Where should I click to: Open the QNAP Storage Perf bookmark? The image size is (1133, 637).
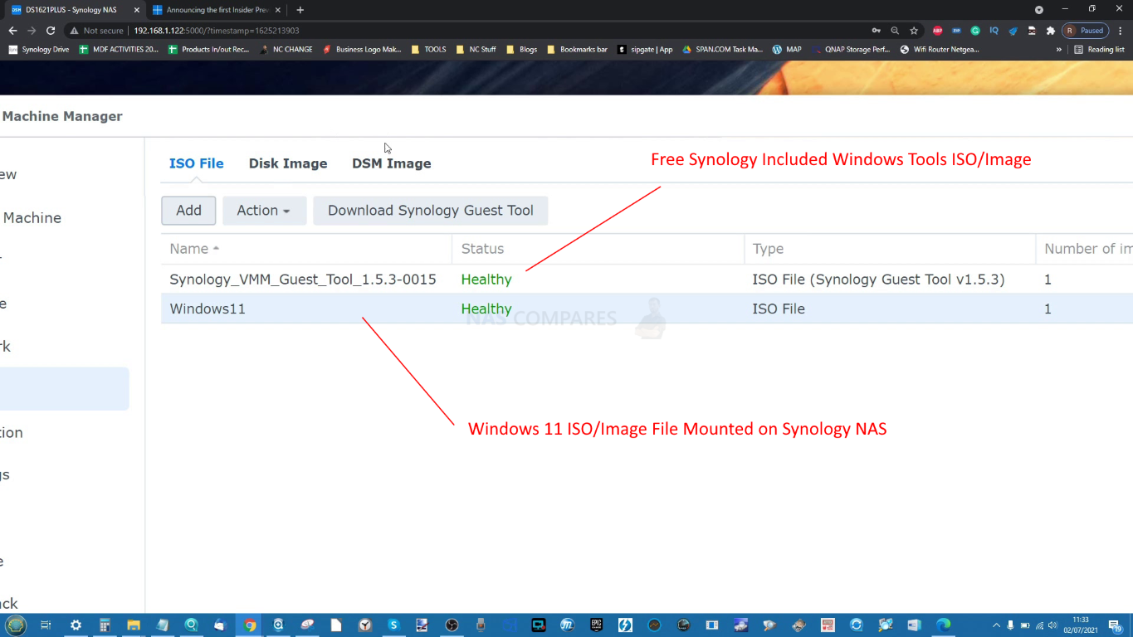point(851,50)
